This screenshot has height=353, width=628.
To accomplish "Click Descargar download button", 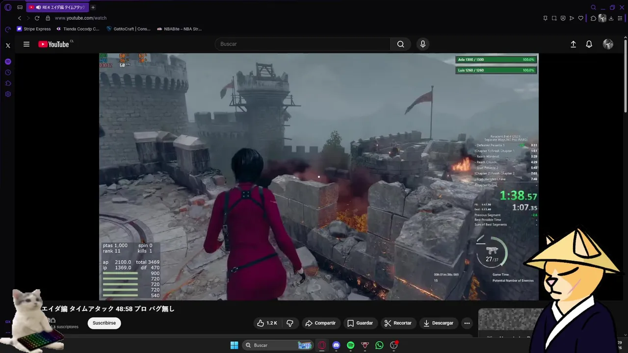I will coord(438,323).
